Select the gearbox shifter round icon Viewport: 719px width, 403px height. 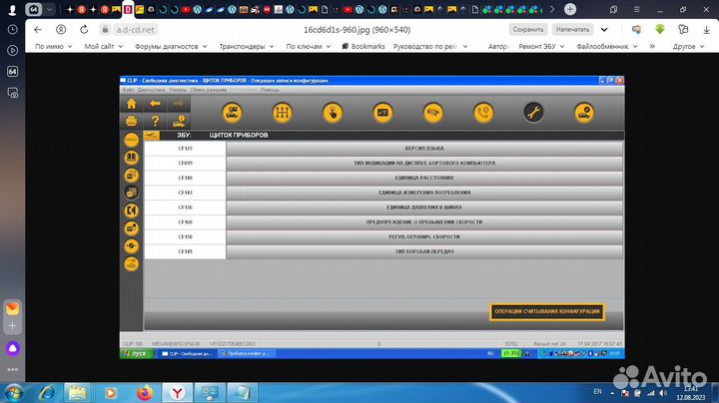(282, 112)
